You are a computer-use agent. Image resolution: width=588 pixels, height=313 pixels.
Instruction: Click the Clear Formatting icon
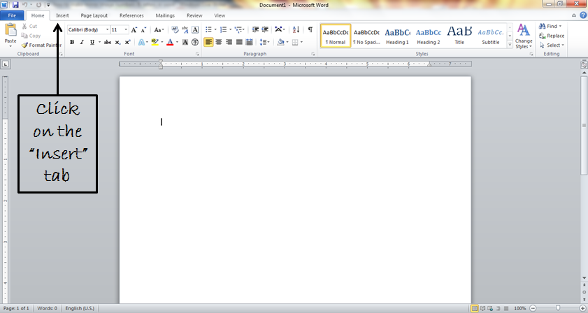(x=175, y=29)
